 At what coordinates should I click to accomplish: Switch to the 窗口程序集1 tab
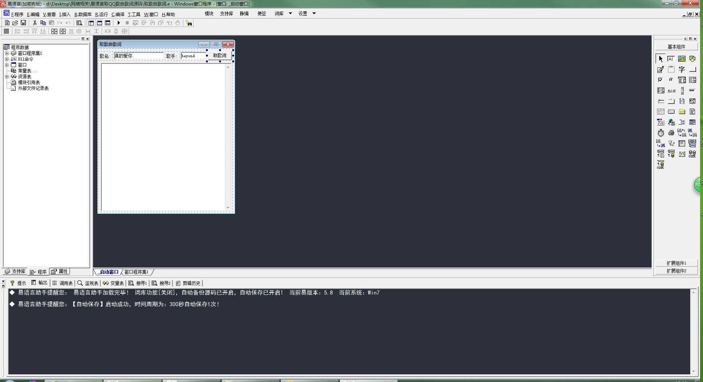point(136,272)
